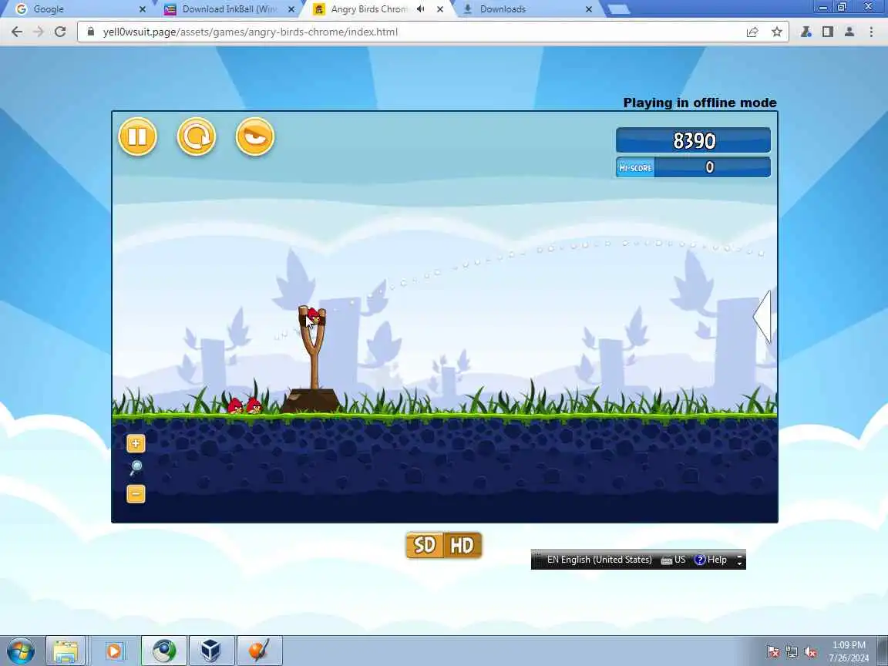The image size is (888, 666).
Task: View site information via the lock icon
Action: tap(91, 32)
